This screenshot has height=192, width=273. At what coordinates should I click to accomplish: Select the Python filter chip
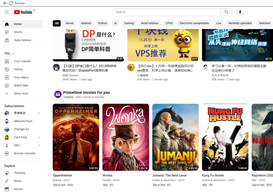(x=102, y=23)
